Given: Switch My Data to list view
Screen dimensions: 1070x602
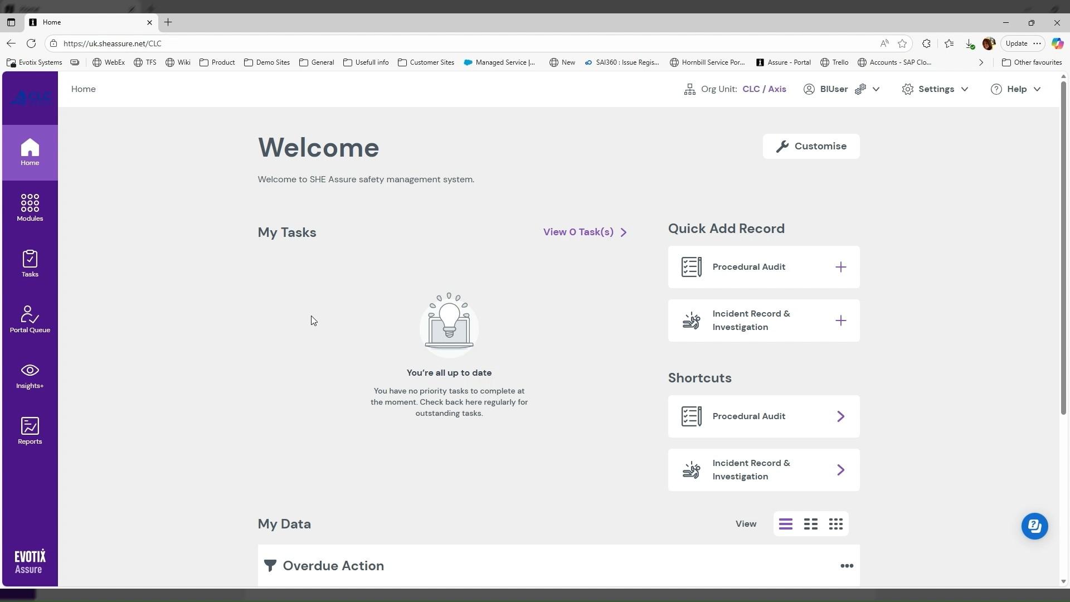Looking at the screenshot, I should coord(785,524).
